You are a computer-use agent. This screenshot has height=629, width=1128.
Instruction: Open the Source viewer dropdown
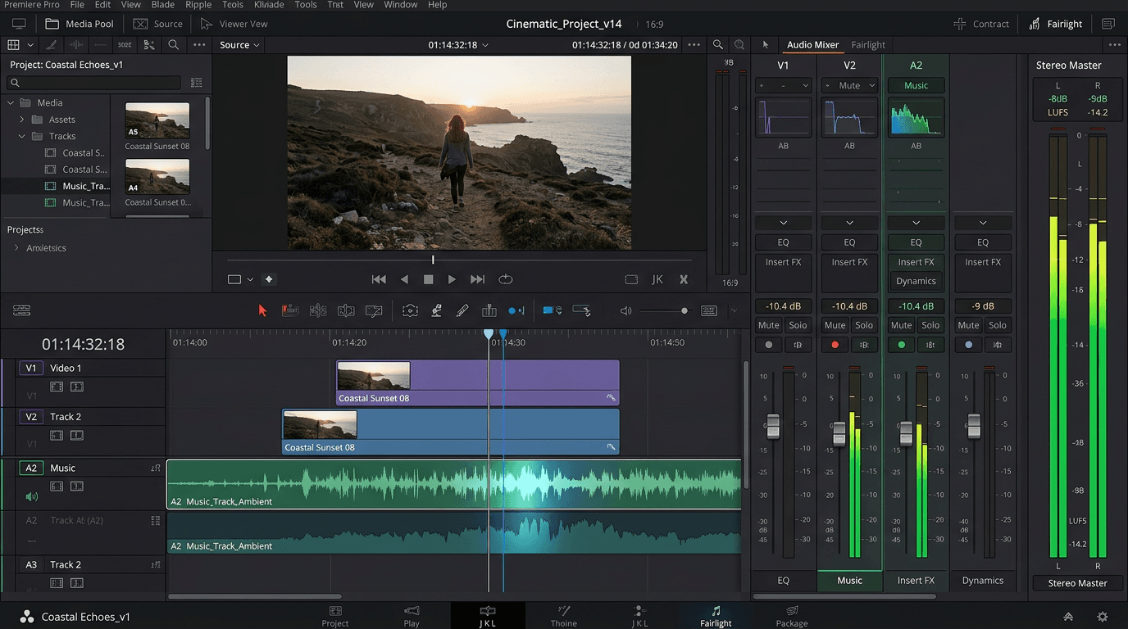pyautogui.click(x=239, y=45)
